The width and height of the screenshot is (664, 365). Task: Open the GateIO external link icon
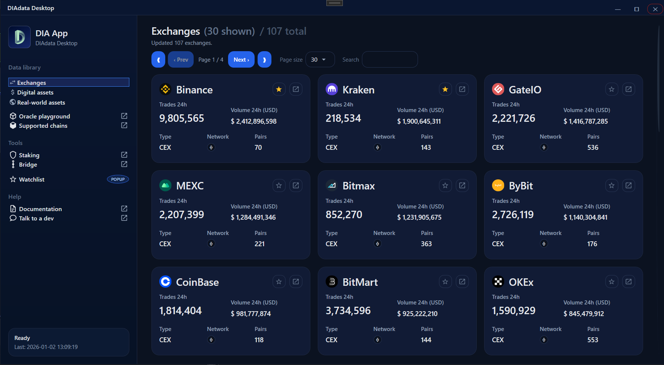pyautogui.click(x=628, y=89)
